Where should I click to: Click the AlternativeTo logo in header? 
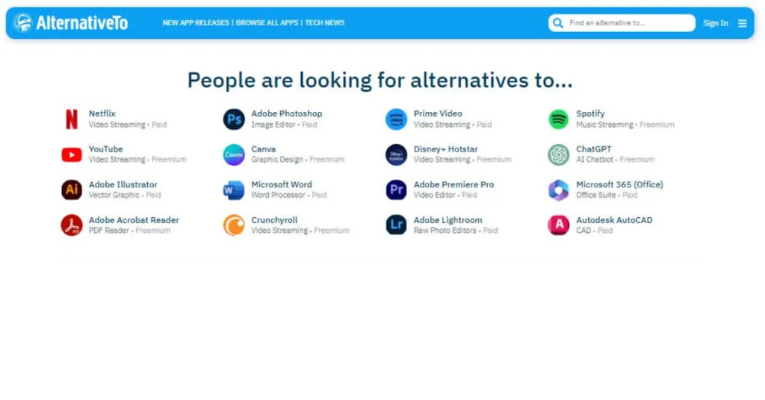click(x=71, y=23)
